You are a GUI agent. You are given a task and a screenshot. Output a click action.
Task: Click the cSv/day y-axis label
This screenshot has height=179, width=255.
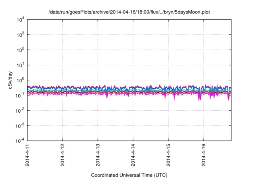click(10, 80)
